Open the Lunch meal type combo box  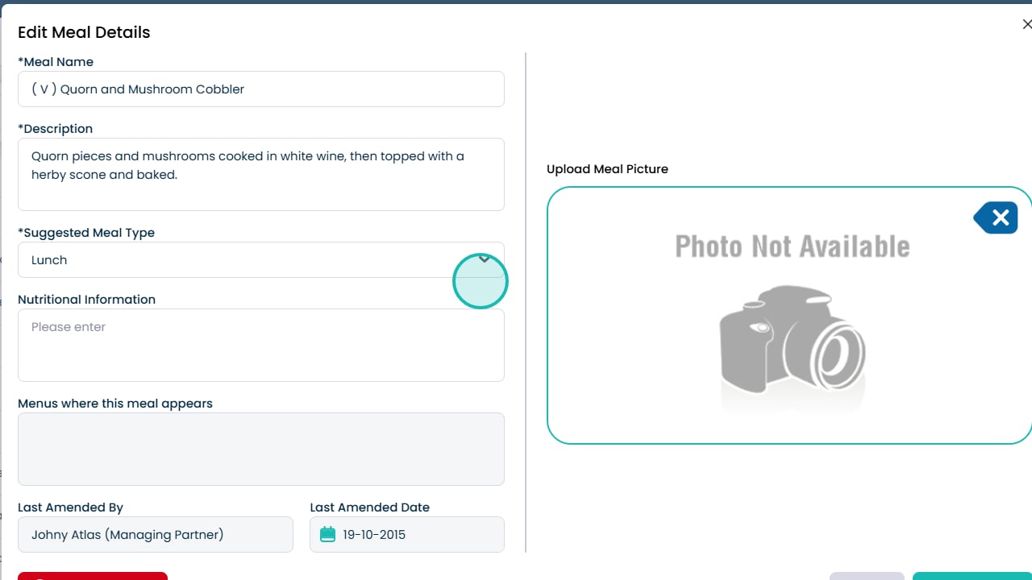pyautogui.click(x=242, y=260)
